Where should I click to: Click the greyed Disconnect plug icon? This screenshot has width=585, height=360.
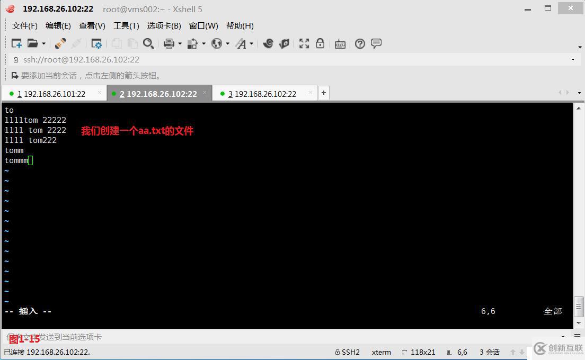click(x=76, y=43)
